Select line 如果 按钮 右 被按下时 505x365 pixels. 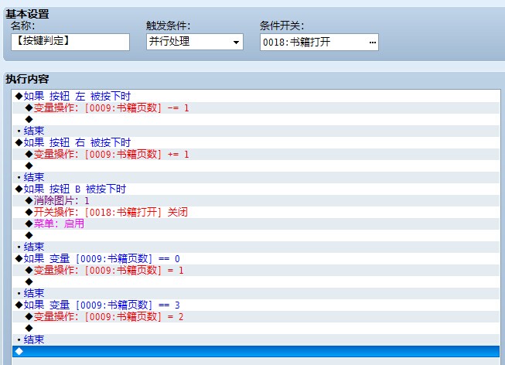[x=256, y=143]
